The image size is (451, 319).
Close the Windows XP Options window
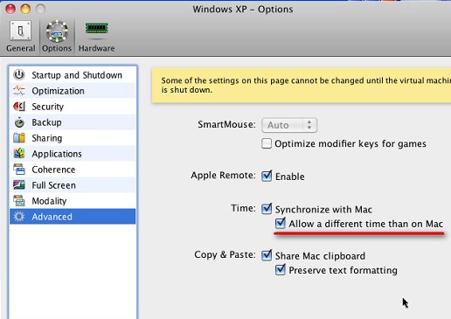[10, 9]
